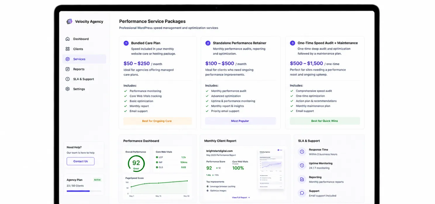Click the Priority email support item

pyautogui.click(x=225, y=111)
